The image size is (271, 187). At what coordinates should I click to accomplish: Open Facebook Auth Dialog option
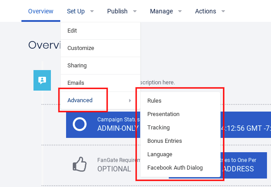(175, 168)
